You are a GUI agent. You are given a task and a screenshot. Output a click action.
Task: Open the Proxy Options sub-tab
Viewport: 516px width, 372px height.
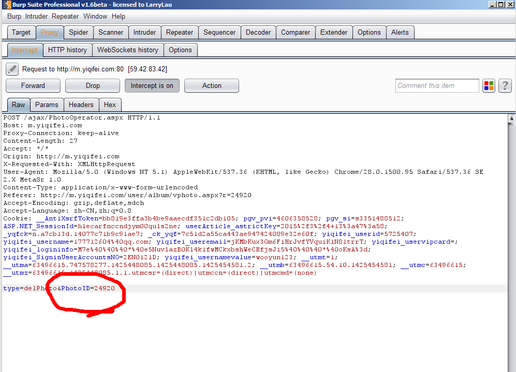[x=180, y=50]
